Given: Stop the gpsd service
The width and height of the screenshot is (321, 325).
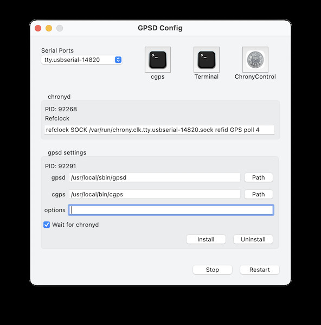Looking at the screenshot, I should (x=213, y=270).
